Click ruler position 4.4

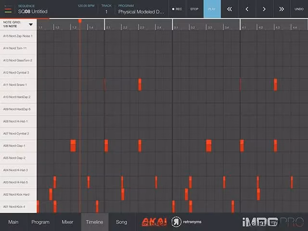point(295,27)
